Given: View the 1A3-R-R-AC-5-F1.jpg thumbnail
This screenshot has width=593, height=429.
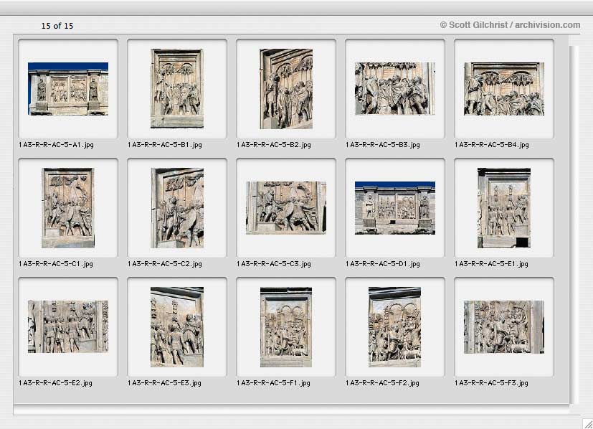Looking at the screenshot, I should (286, 327).
